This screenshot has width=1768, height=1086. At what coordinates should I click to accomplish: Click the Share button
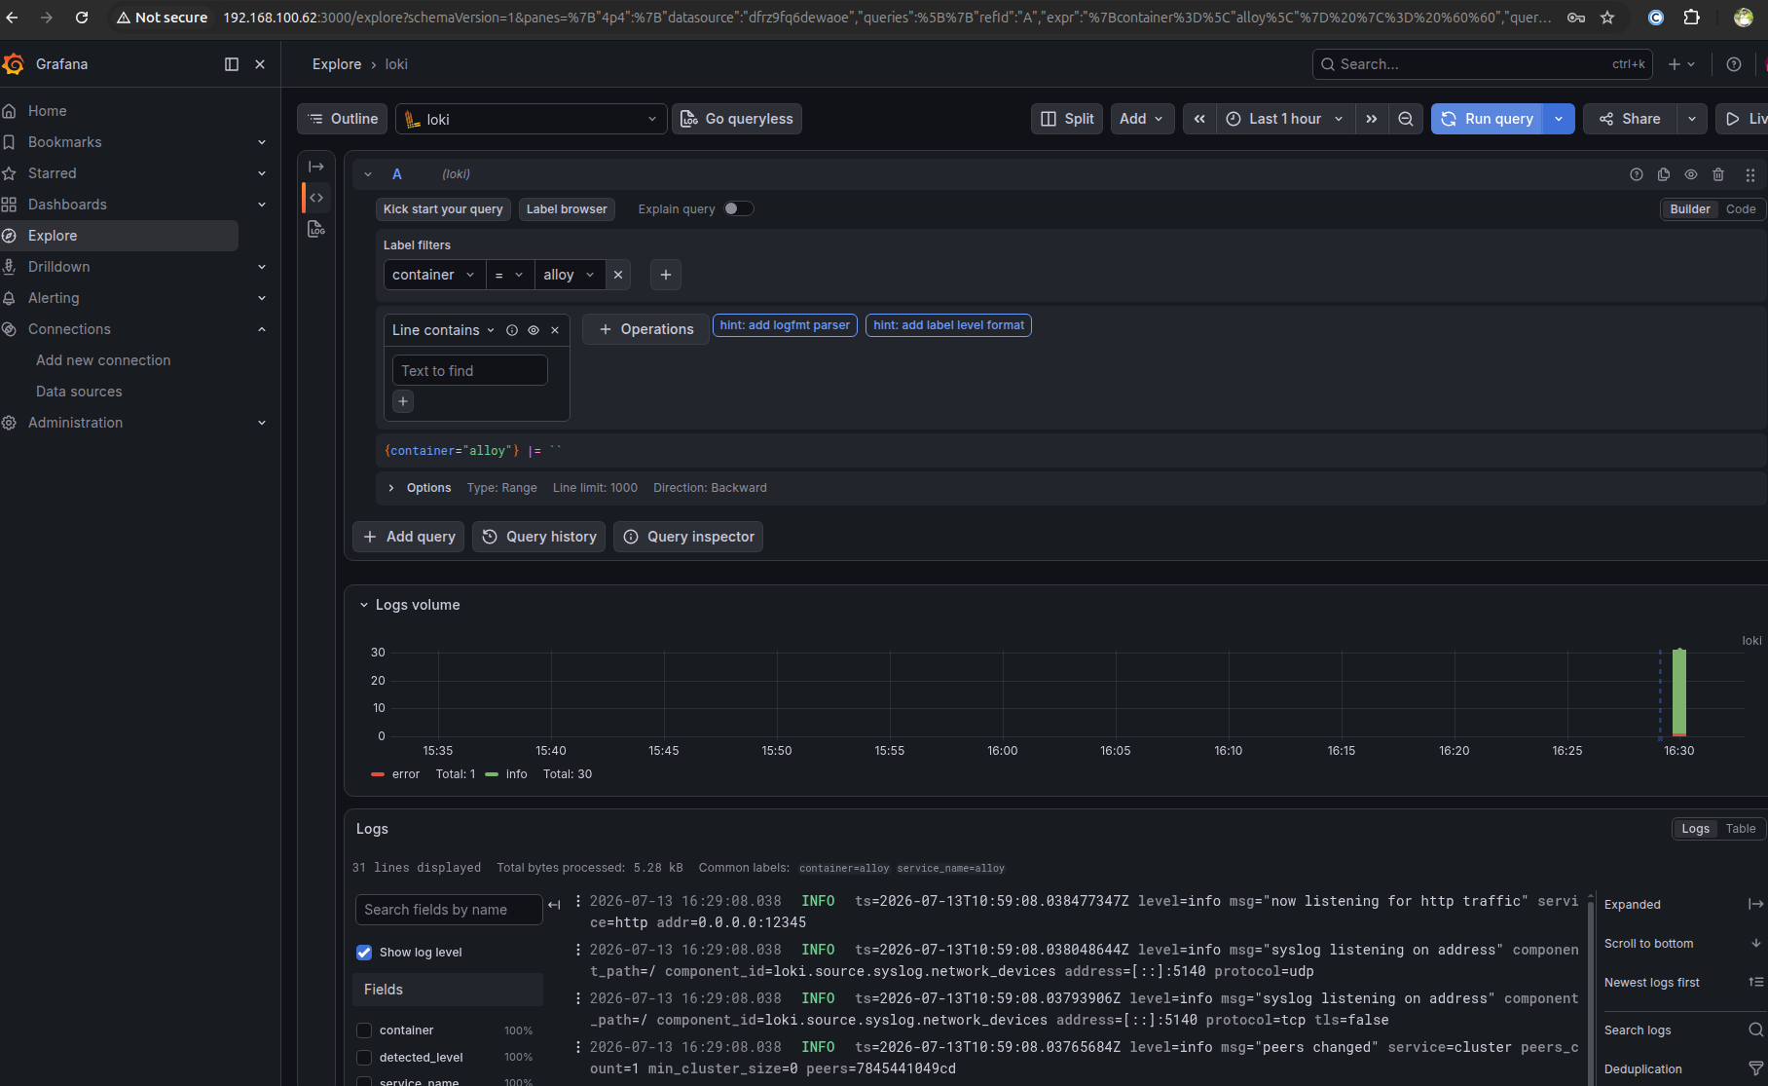[x=1630, y=119]
